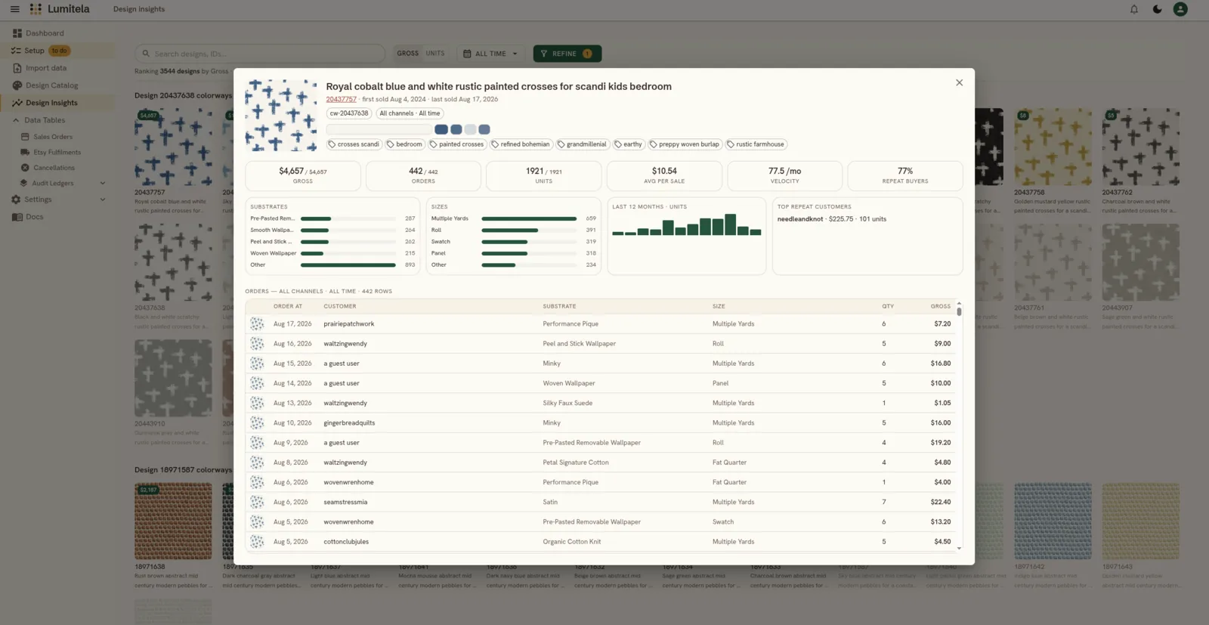This screenshot has width=1209, height=625.
Task: Click the refined bohemian tag
Action: tap(521, 144)
